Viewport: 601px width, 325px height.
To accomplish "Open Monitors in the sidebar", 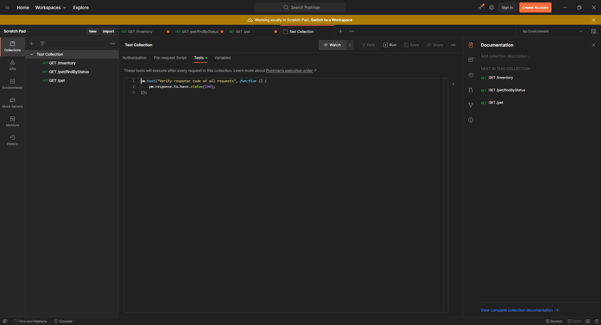I will tap(13, 122).
